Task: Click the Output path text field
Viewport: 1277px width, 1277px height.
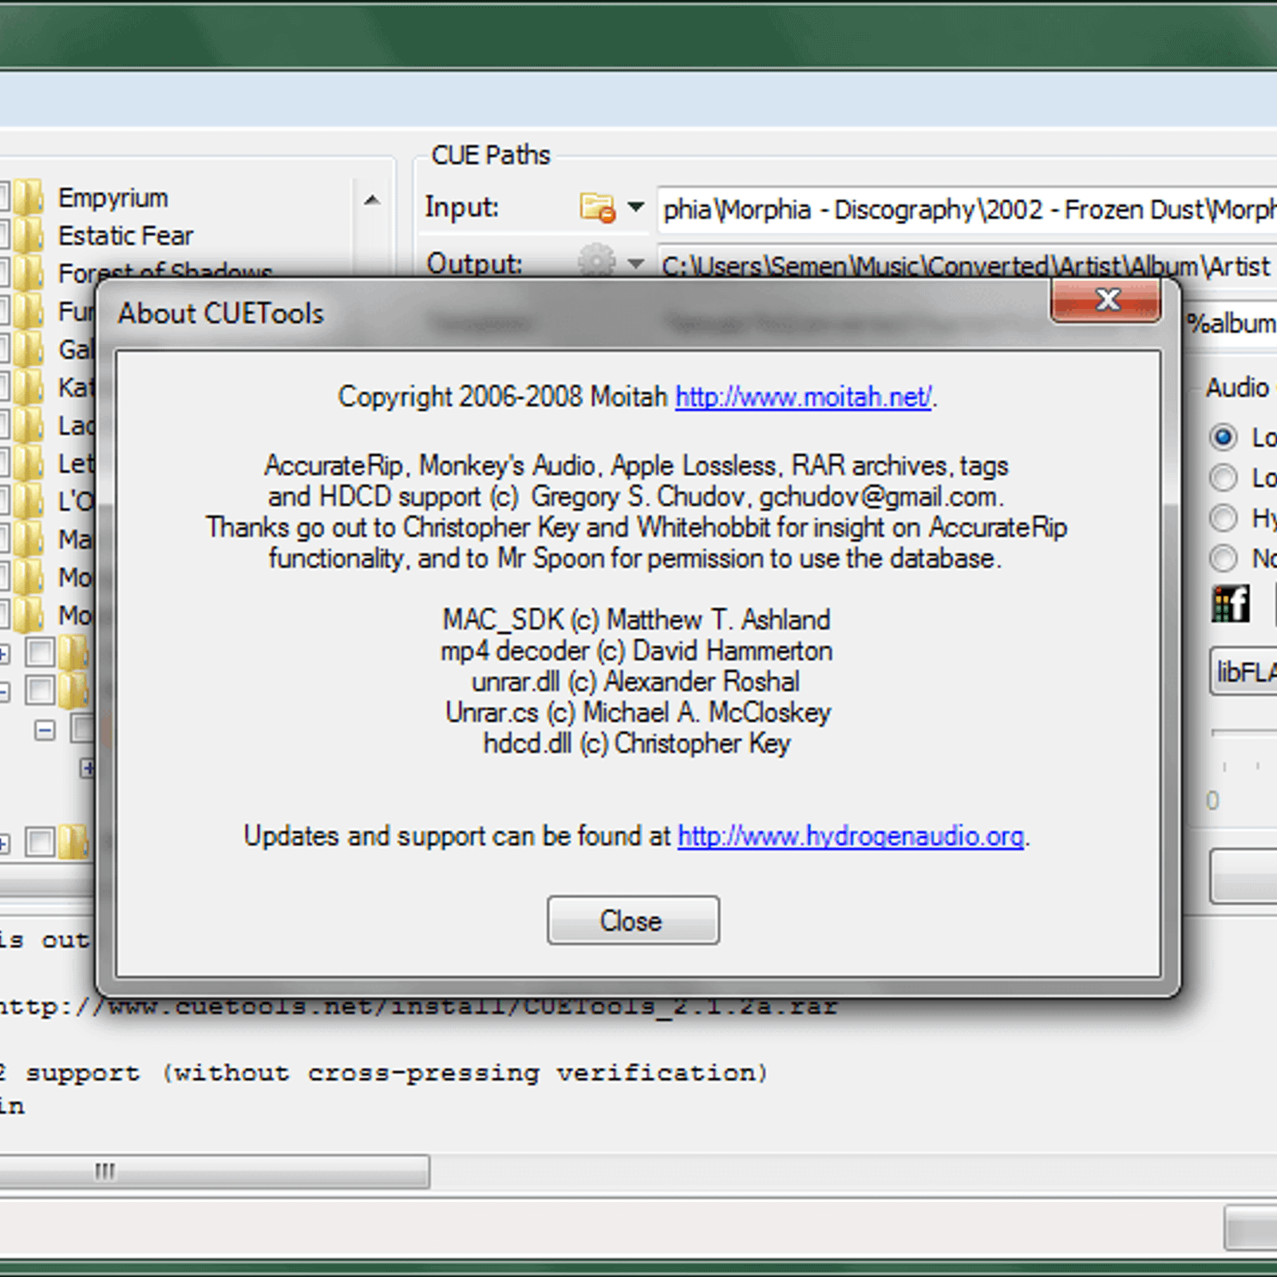Action: [x=967, y=263]
